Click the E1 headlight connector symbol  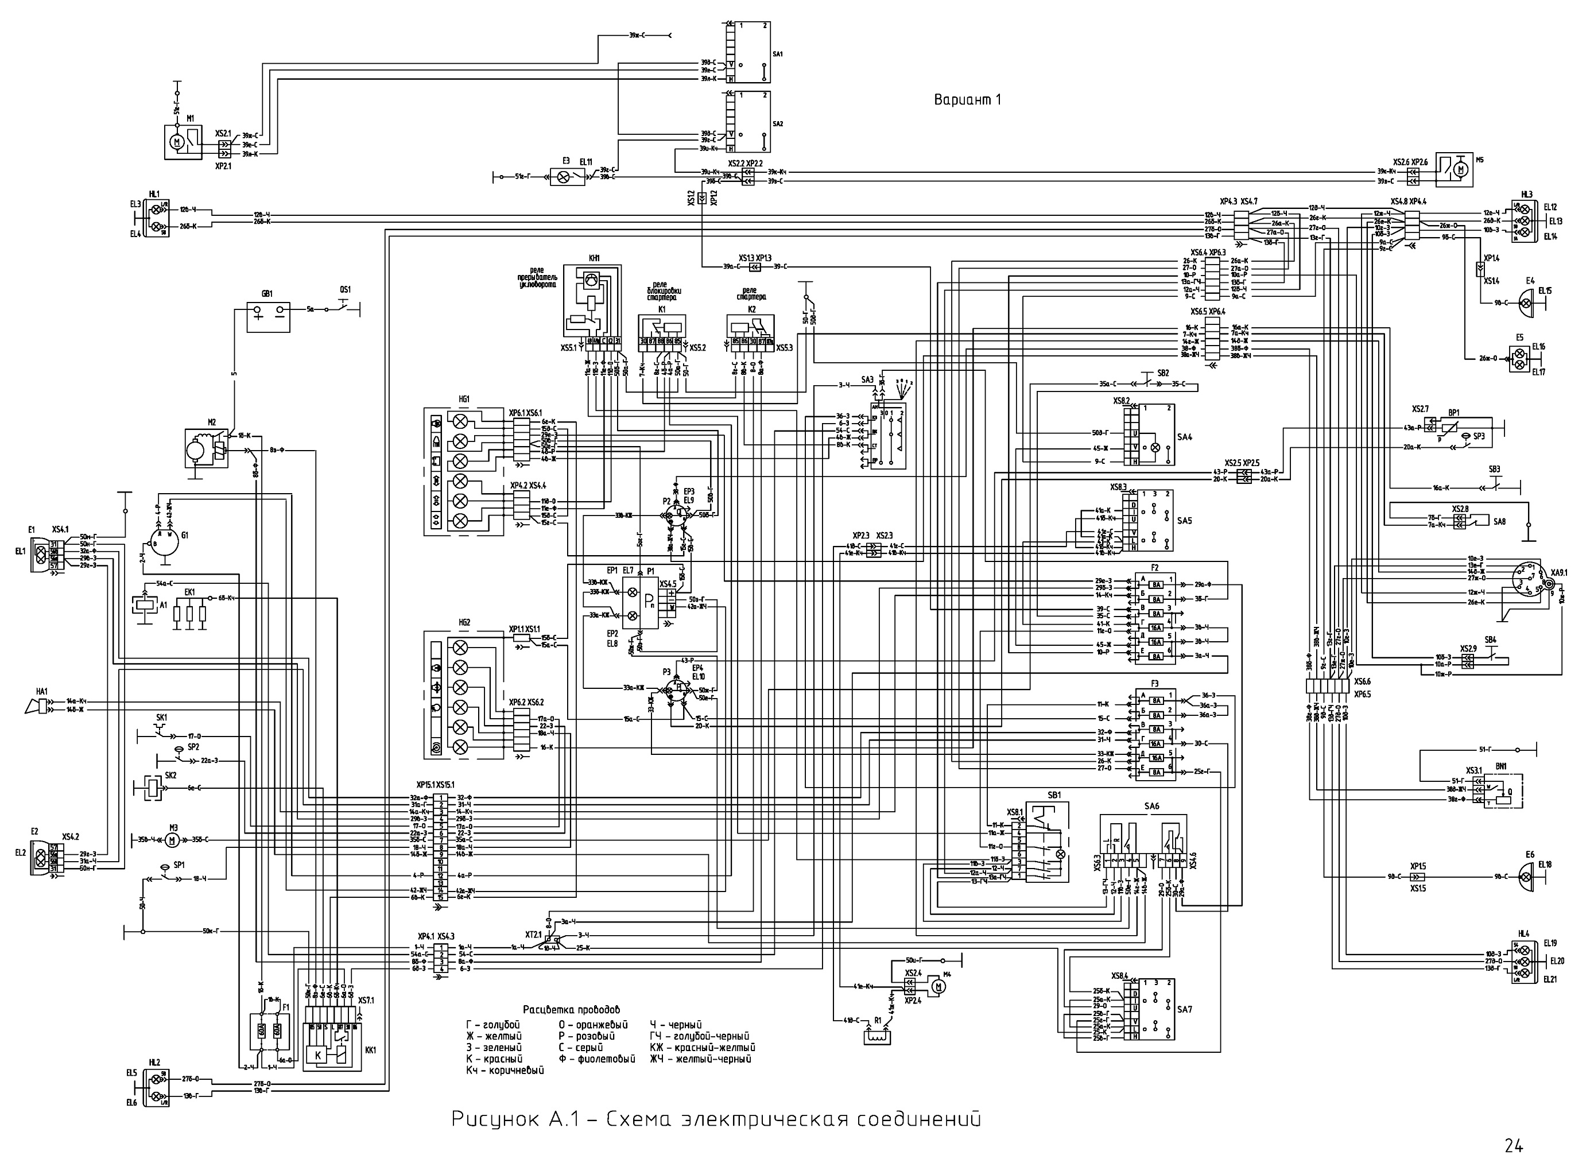46,554
